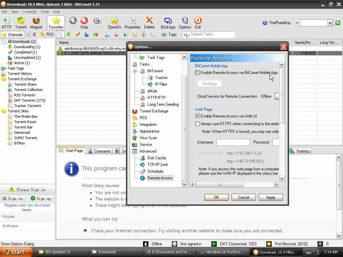Select Torrent Exchange in Options tree
The width and height of the screenshot is (343, 257).
tap(154, 111)
